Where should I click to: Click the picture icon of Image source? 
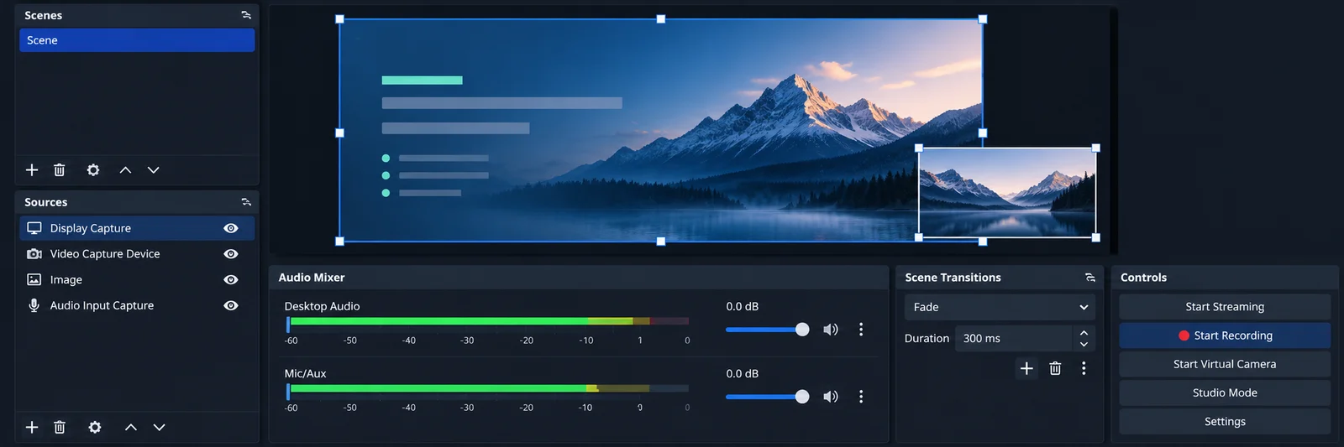(34, 280)
